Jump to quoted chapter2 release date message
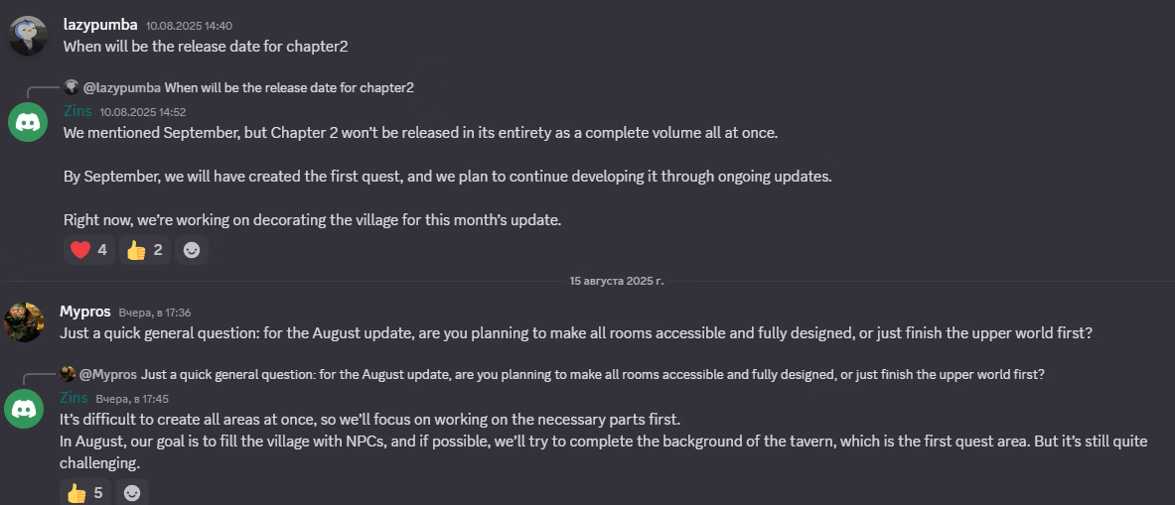This screenshot has width=1175, height=505. (x=289, y=87)
